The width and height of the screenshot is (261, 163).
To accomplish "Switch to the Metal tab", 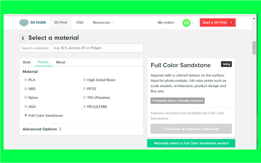I will click(61, 62).
